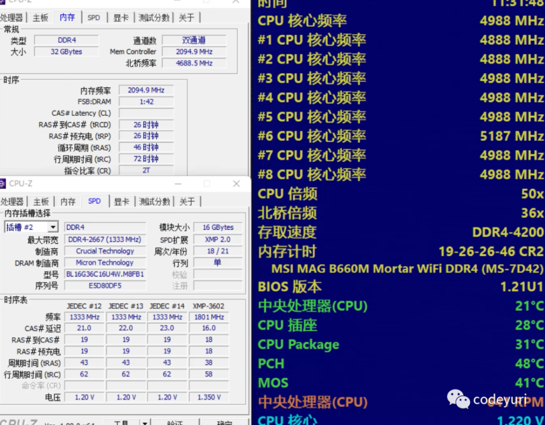Click the tRC value 72 时钟 in the upper window

pyautogui.click(x=146, y=159)
